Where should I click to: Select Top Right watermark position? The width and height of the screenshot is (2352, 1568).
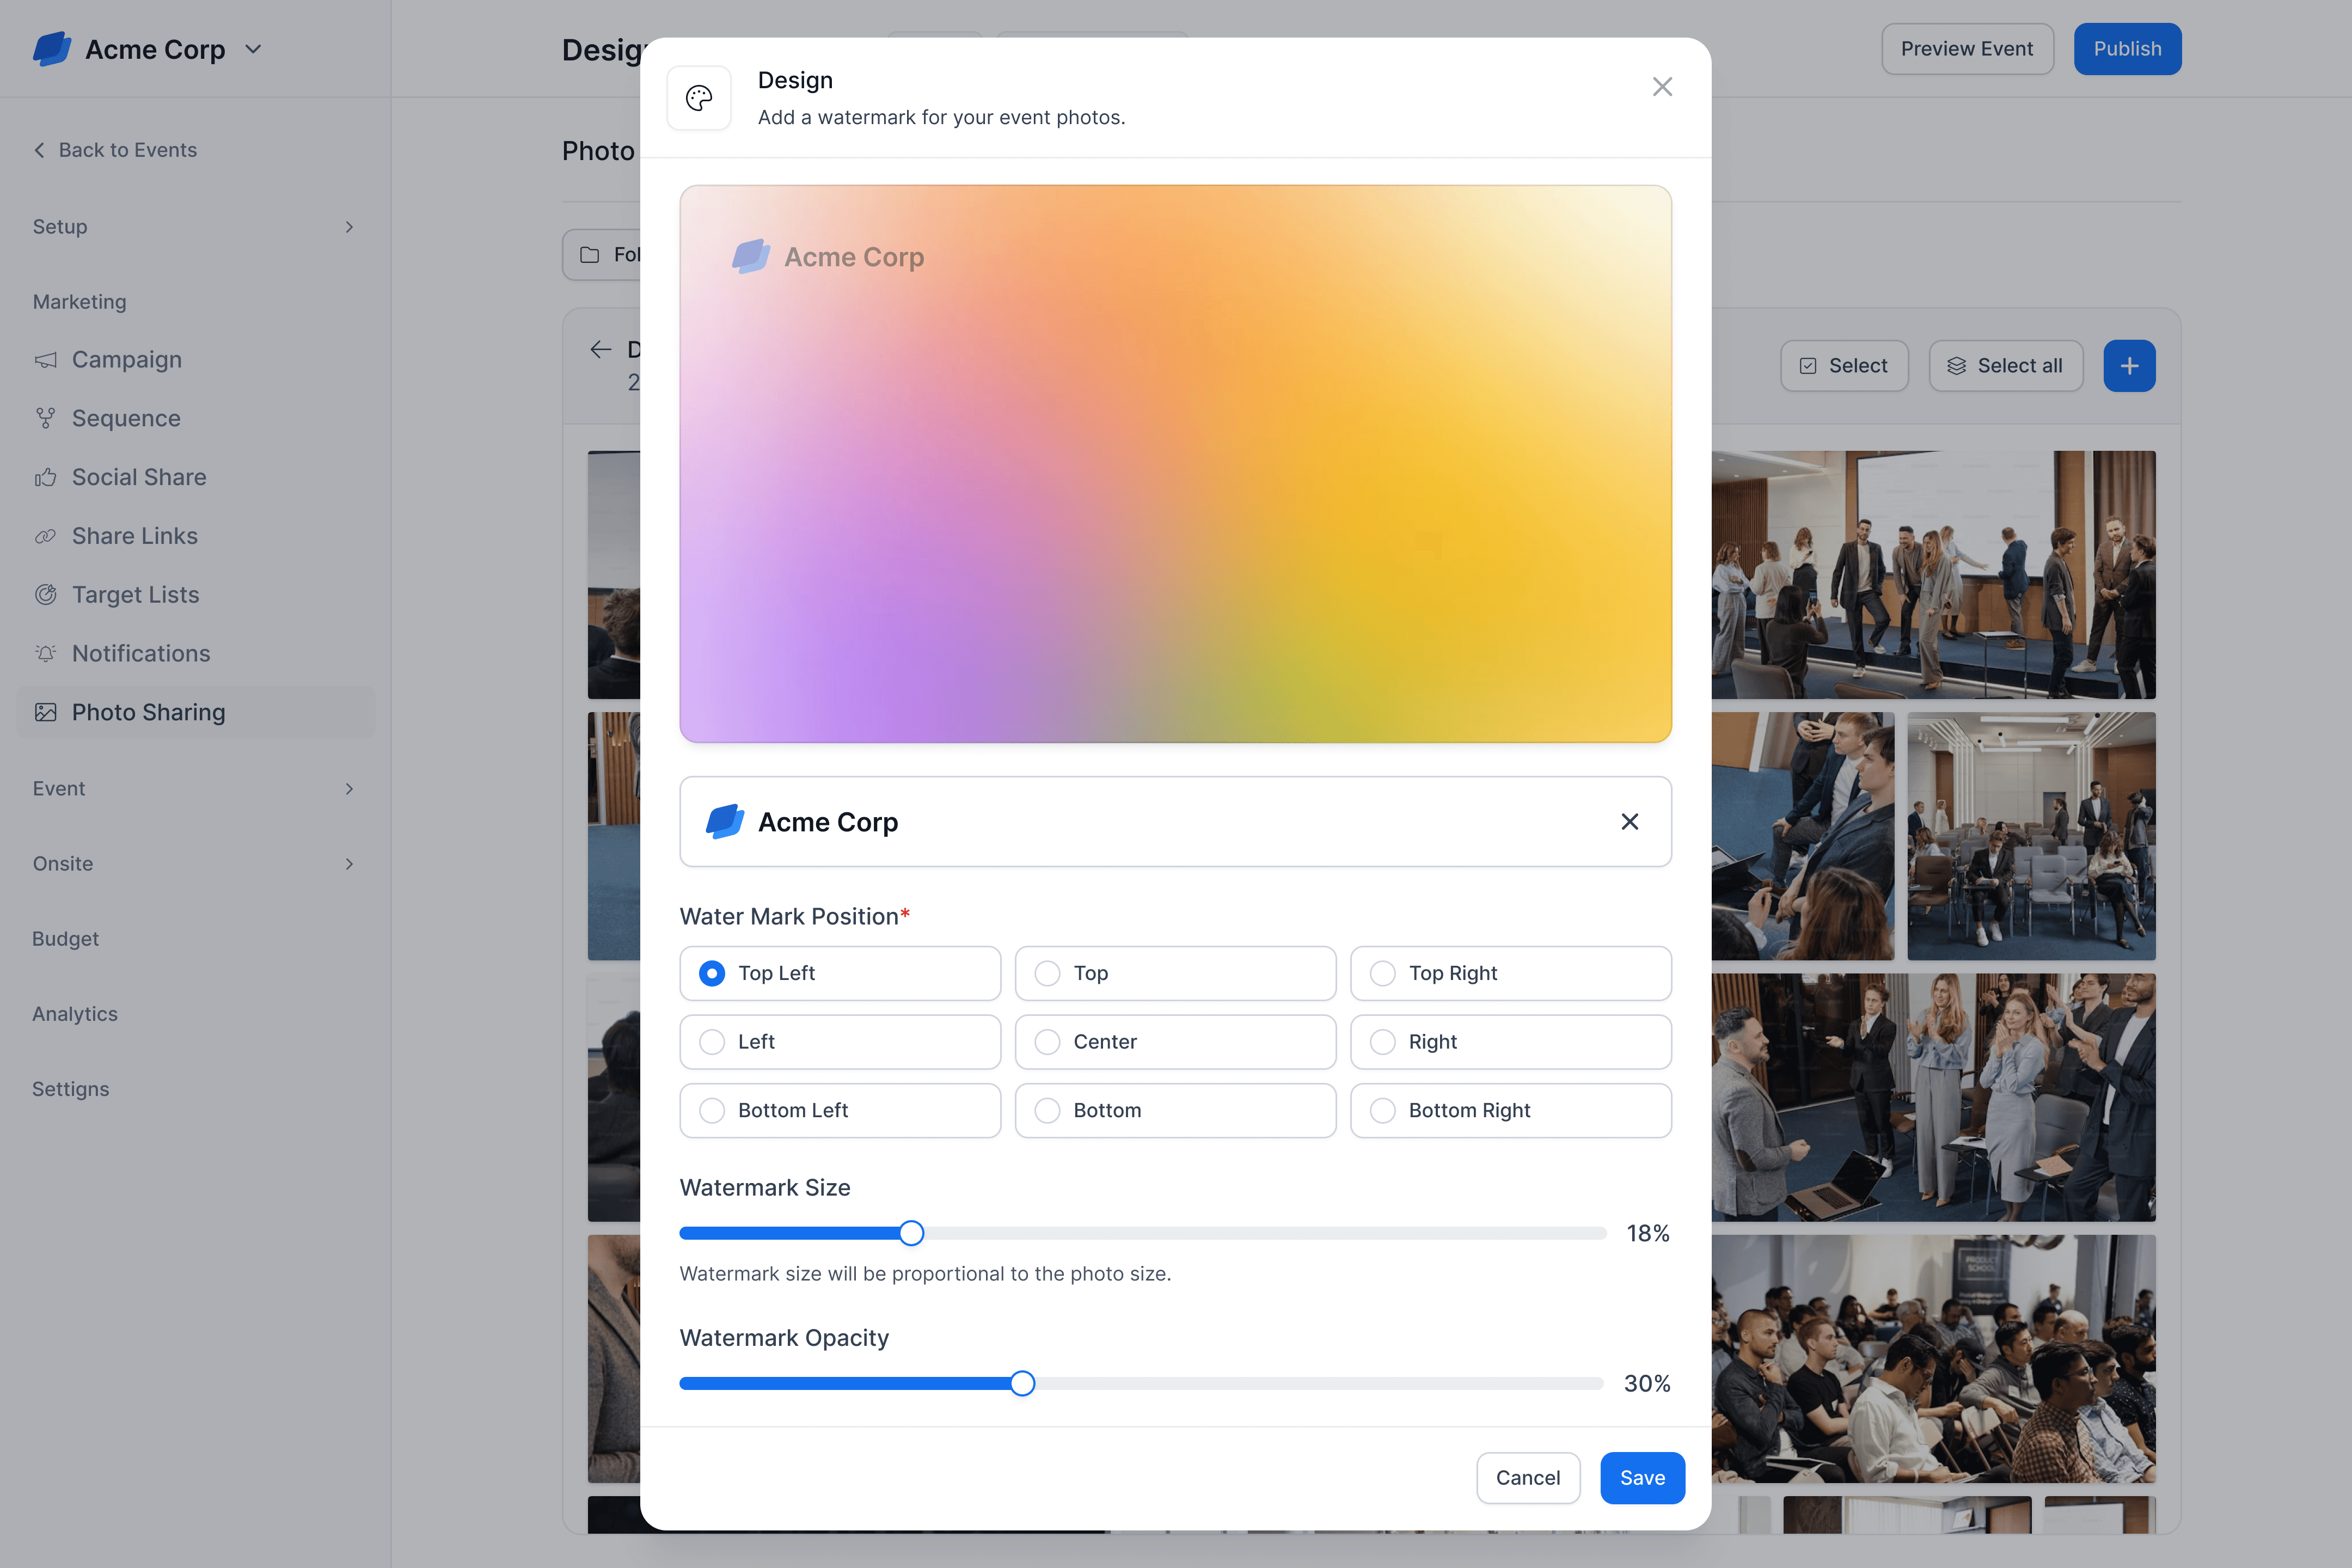point(1511,973)
